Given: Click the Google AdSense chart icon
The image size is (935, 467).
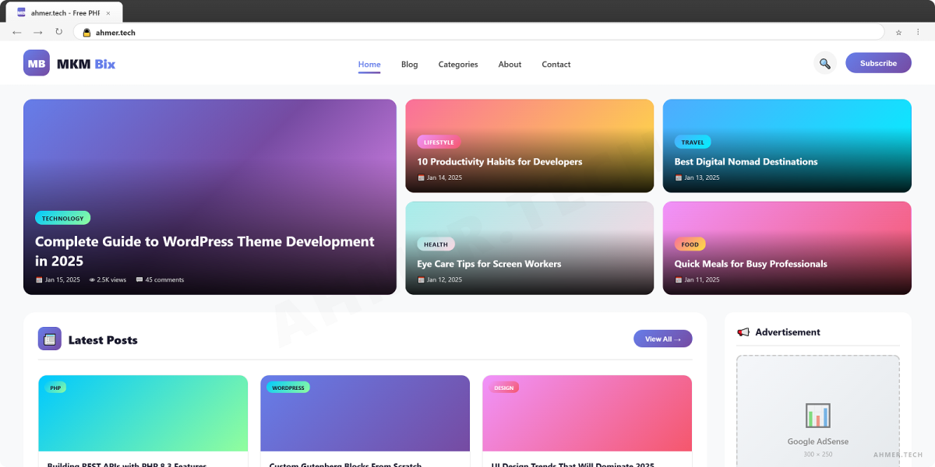Looking at the screenshot, I should point(817,415).
